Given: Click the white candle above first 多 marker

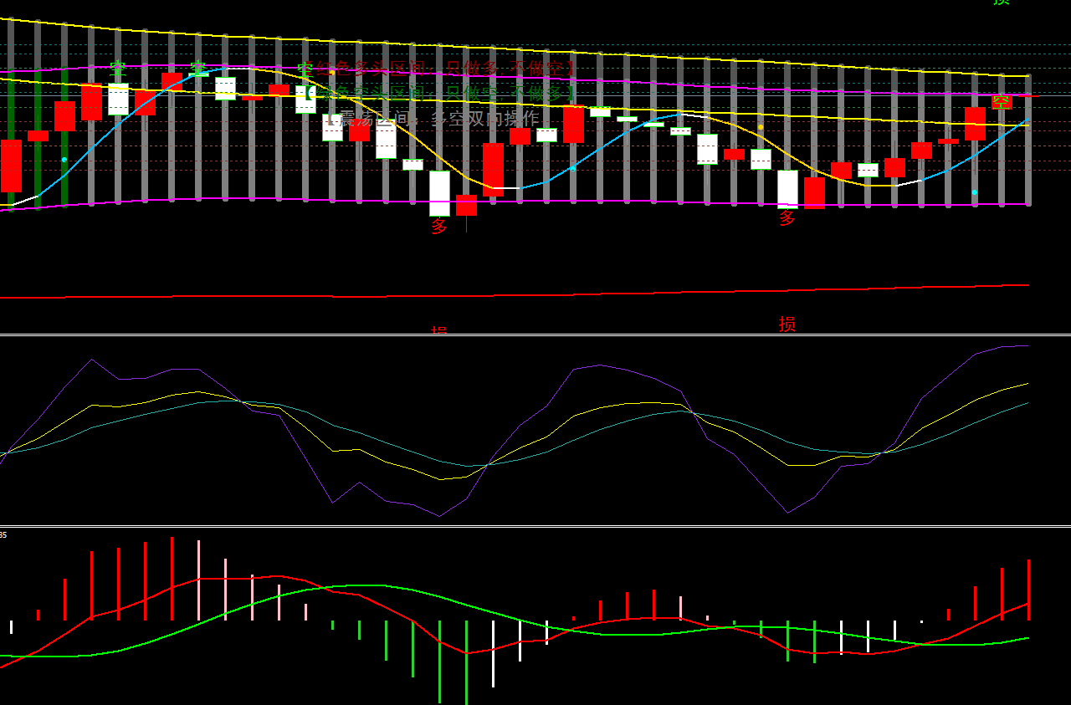Looking at the screenshot, I should click(439, 193).
